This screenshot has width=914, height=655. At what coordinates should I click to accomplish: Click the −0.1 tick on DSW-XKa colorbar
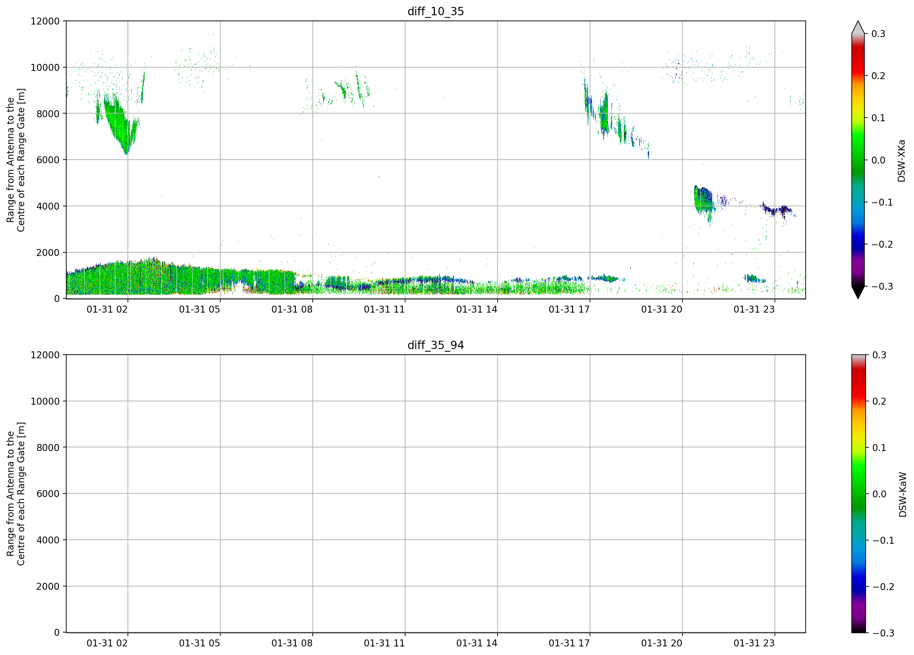[x=882, y=203]
